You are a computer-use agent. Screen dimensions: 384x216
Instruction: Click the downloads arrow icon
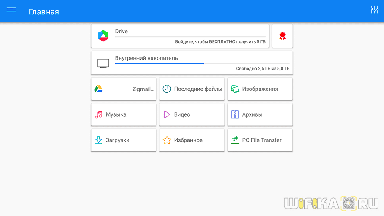click(98, 140)
